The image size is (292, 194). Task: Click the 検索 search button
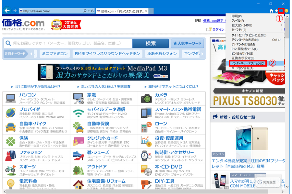coord(151,43)
